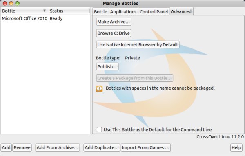Enable Use This Bottle as Default checkbox
Screen dimensions: 245x156
tap(99, 130)
